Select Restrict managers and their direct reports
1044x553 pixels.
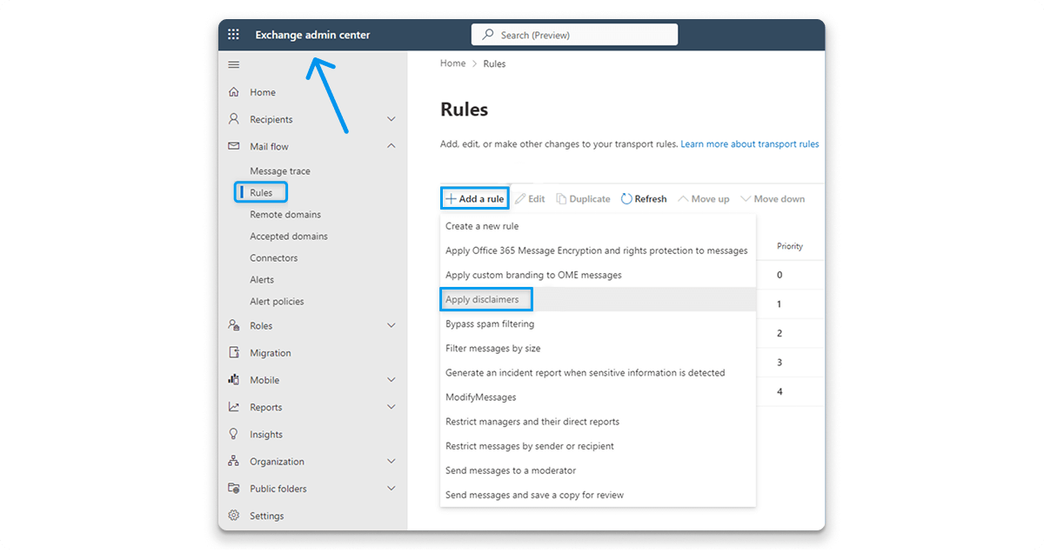pyautogui.click(x=598, y=422)
